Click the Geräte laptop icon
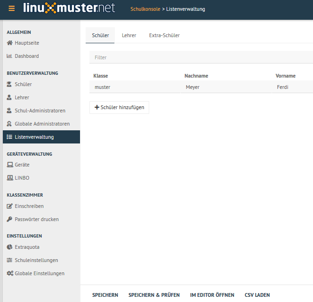The width and height of the screenshot is (313, 302). (10, 165)
